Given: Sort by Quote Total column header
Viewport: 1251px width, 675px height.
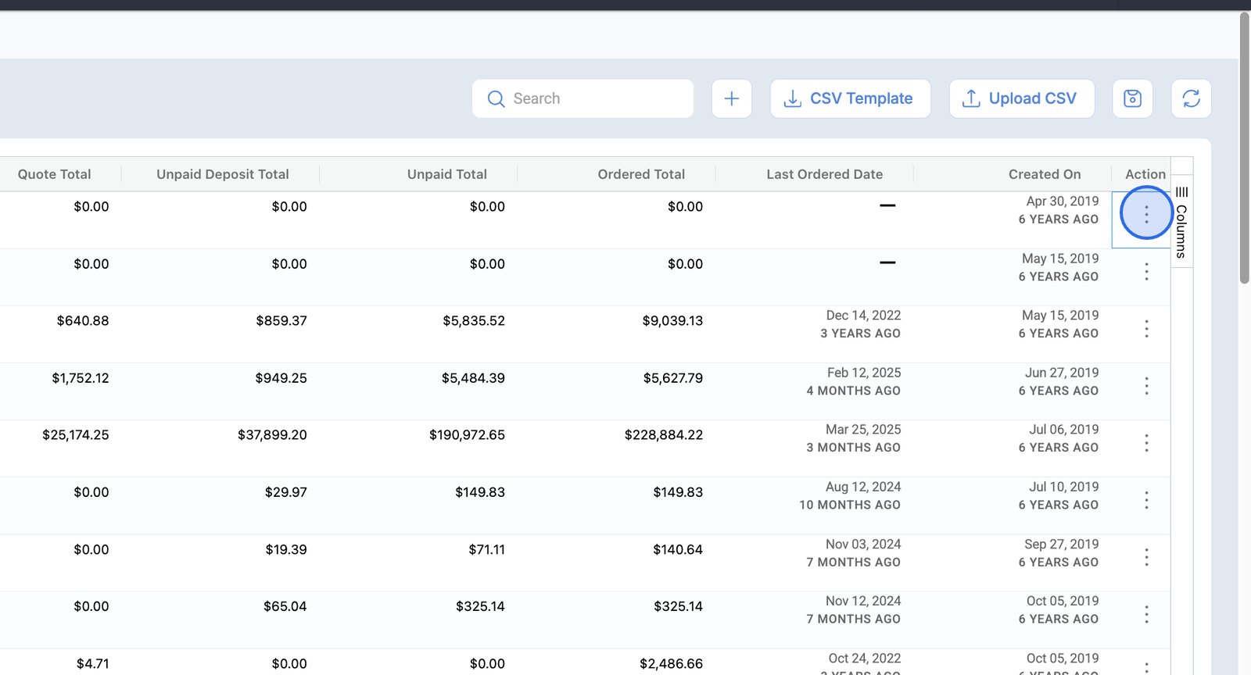Looking at the screenshot, I should pos(54,174).
